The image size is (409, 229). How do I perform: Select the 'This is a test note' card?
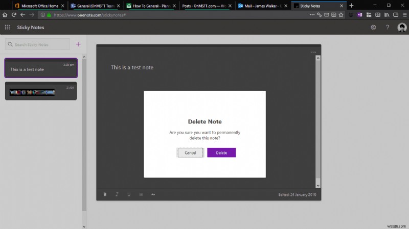[x=41, y=69]
